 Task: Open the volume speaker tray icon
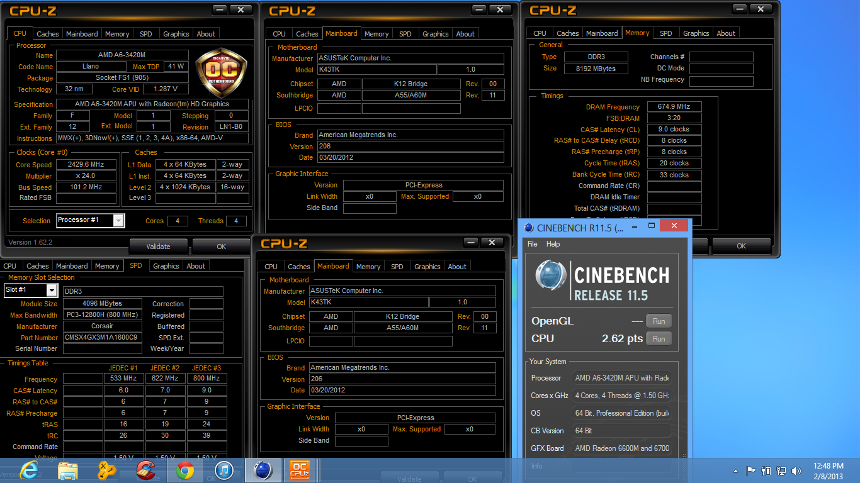coord(796,470)
